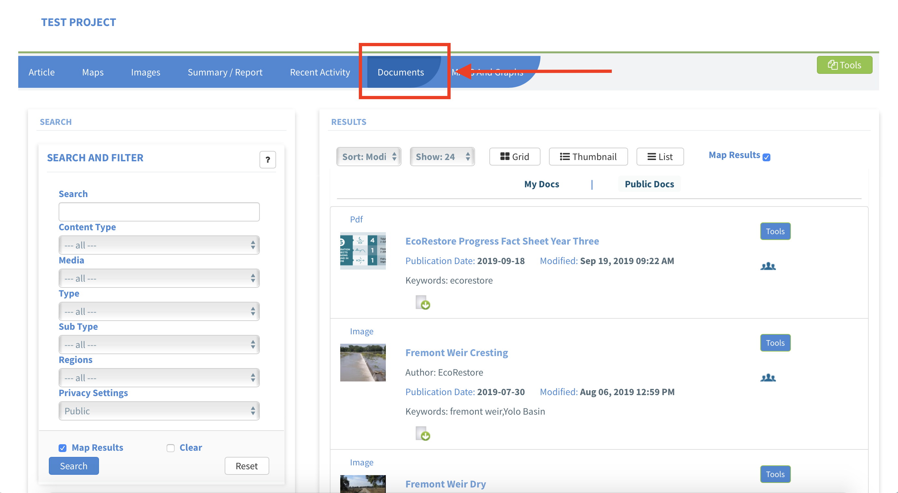Click the 'SEARCH AND FILTER' heading
This screenshot has width=898, height=493.
coord(95,158)
